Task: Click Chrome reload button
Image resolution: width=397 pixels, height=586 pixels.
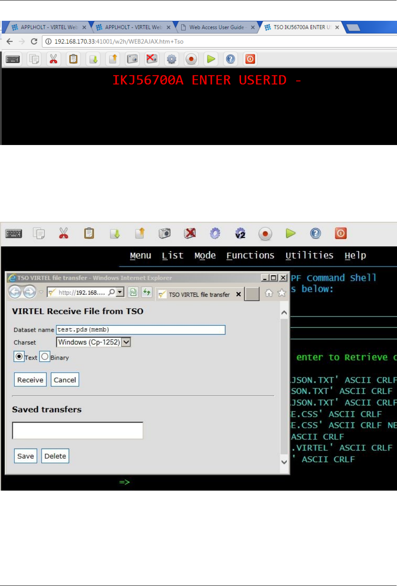Action: point(34,42)
